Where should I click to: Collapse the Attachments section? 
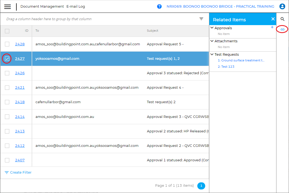tap(212, 41)
